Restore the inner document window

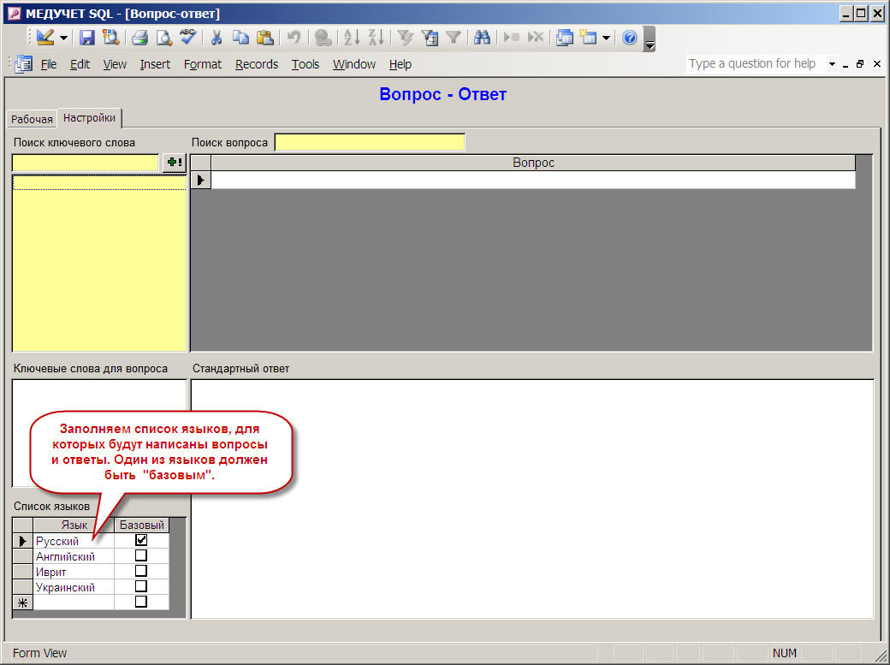pyautogui.click(x=860, y=64)
